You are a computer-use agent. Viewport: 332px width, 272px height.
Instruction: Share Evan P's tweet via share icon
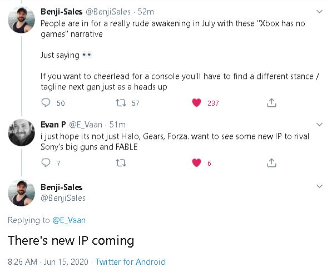pos(271,162)
